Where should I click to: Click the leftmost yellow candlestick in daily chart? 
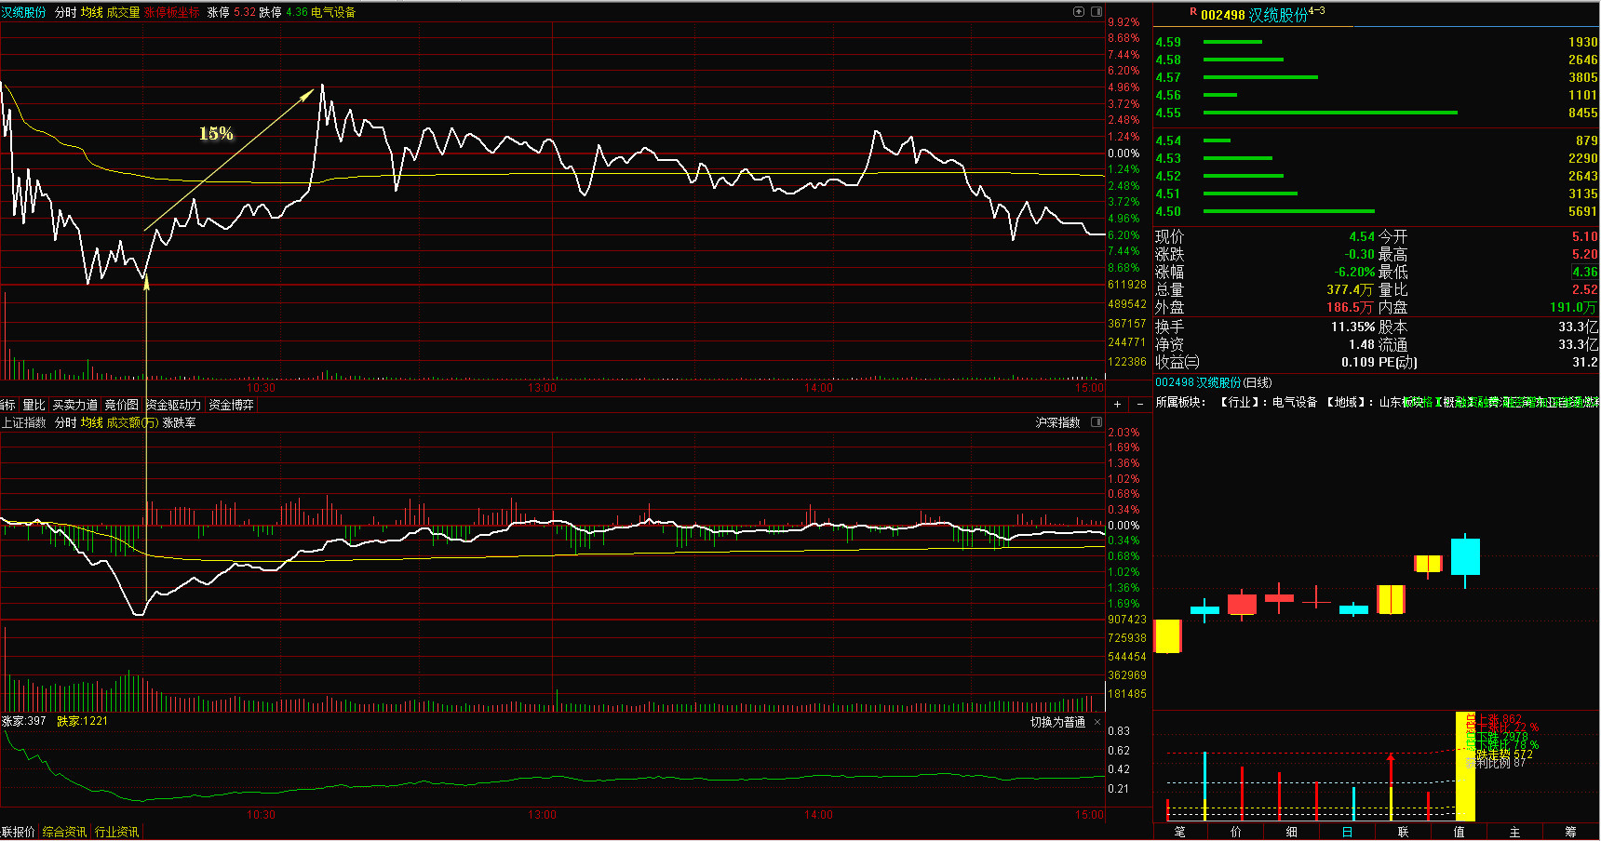[1167, 635]
